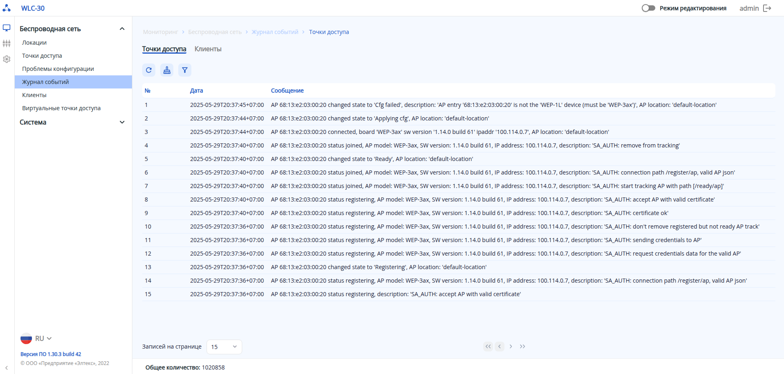Switch to the Клиенты tab

tap(208, 49)
